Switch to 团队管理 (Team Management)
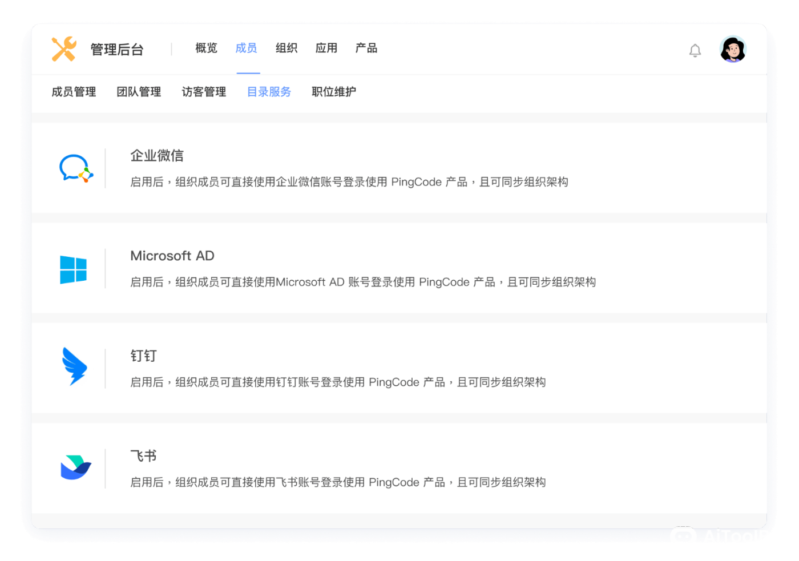Screen dimensions: 799x561 139,92
